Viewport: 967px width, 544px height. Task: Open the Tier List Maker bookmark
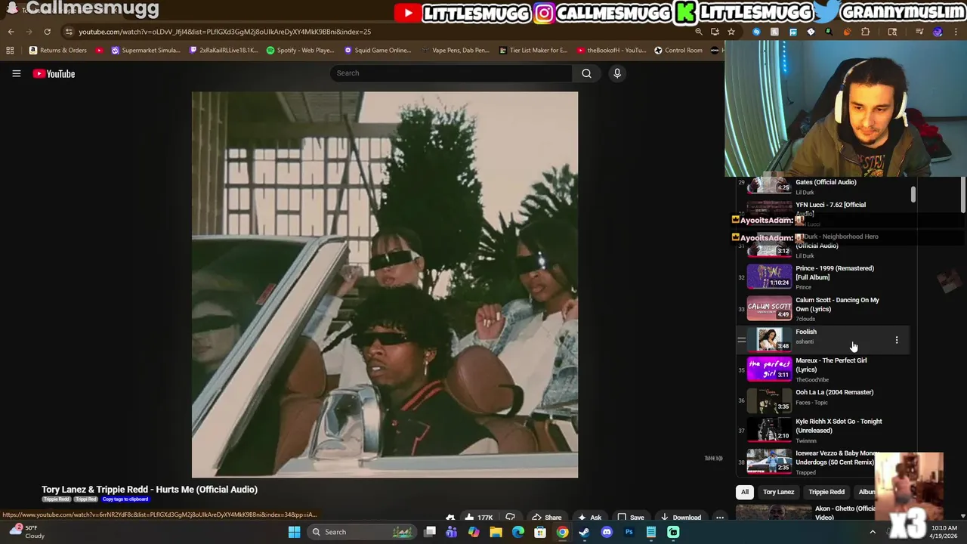[x=533, y=51]
